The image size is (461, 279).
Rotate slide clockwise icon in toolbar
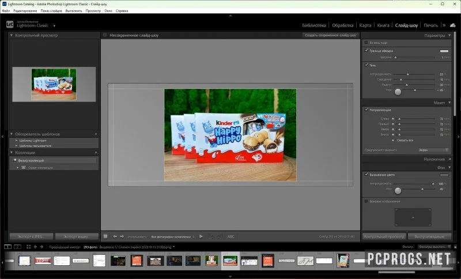(220, 236)
